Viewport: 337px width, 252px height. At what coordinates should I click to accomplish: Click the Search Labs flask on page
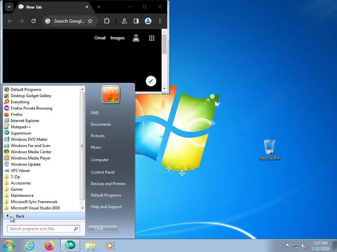click(136, 38)
